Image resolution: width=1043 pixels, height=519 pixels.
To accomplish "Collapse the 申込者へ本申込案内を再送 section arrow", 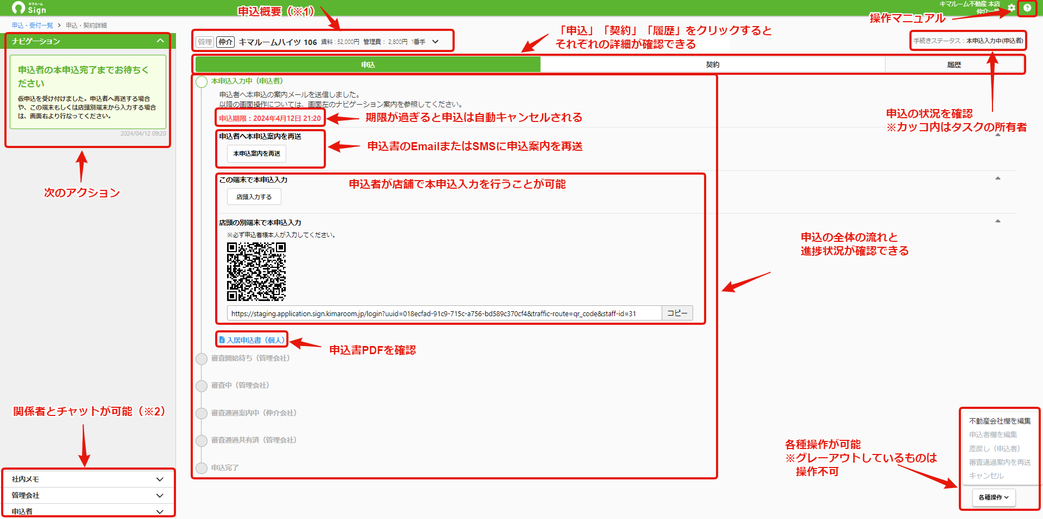I will click(998, 134).
